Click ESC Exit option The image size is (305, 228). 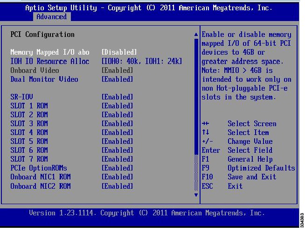coord(222,186)
